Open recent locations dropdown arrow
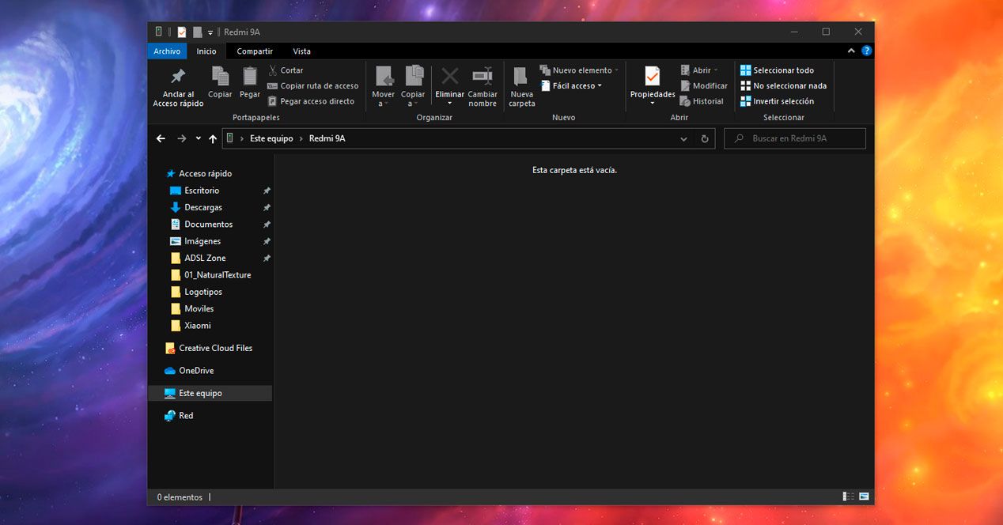The height and width of the screenshot is (525, 1003). pyautogui.click(x=198, y=138)
